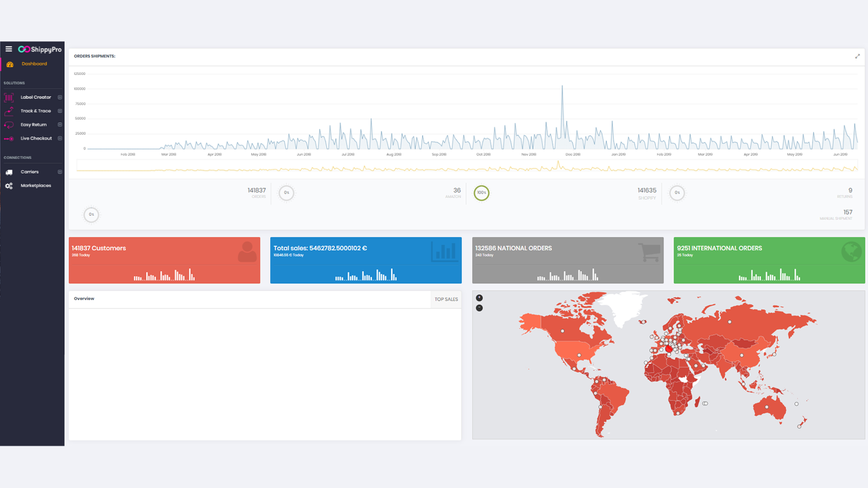Expand the Live Checkout submenu
Image resolution: width=868 pixels, height=488 pixels.
pyautogui.click(x=60, y=138)
